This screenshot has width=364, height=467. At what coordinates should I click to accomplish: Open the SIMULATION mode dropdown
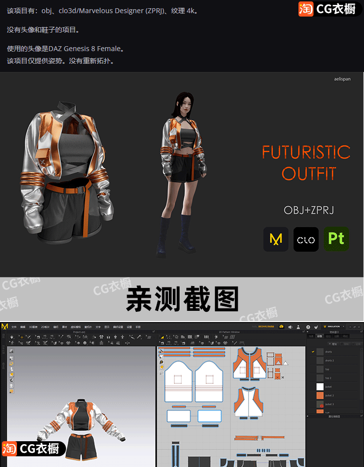tap(333, 326)
